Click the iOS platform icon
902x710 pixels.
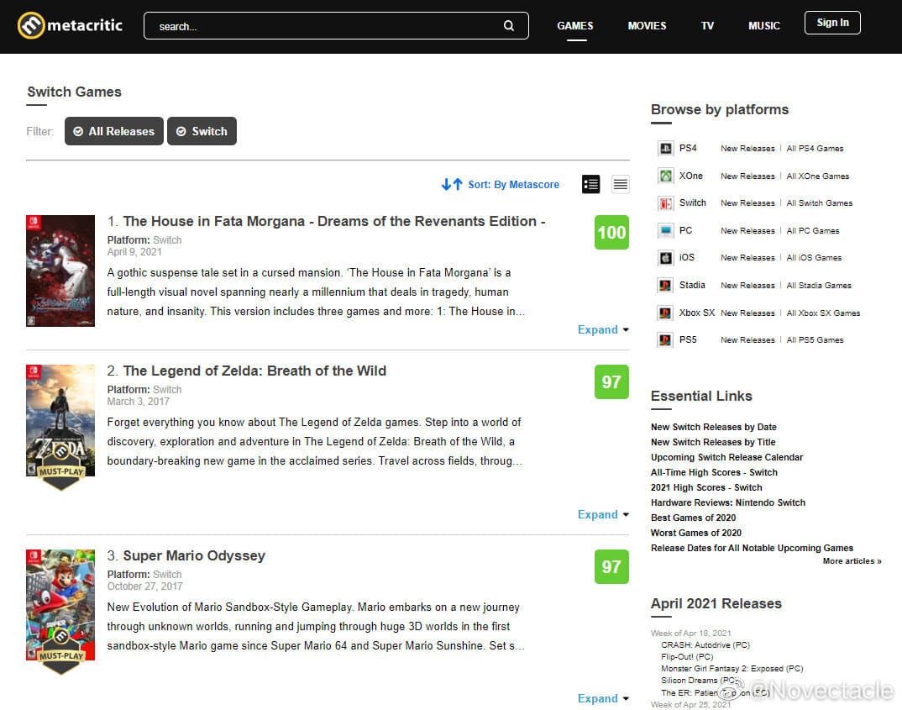coord(665,258)
